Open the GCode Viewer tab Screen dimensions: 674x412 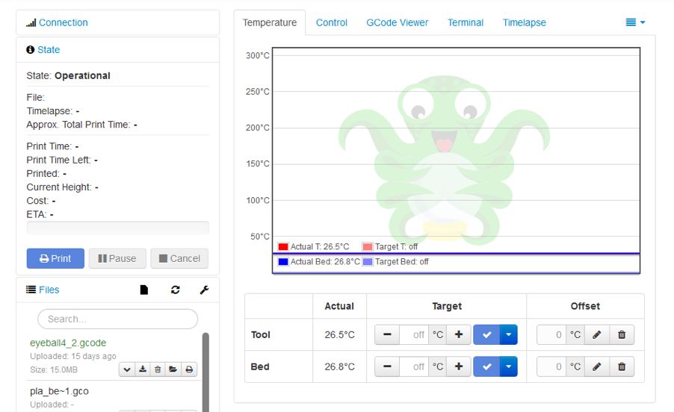(398, 22)
